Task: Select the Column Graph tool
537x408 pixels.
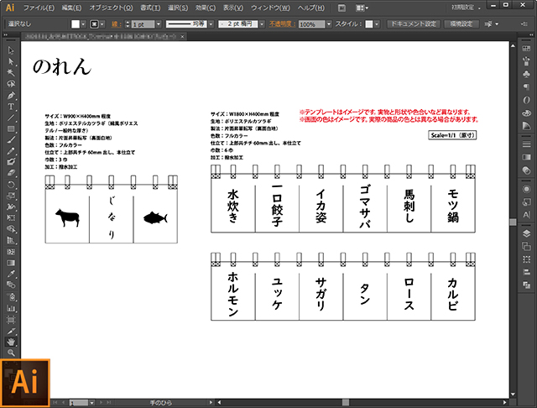Action: (x=11, y=308)
